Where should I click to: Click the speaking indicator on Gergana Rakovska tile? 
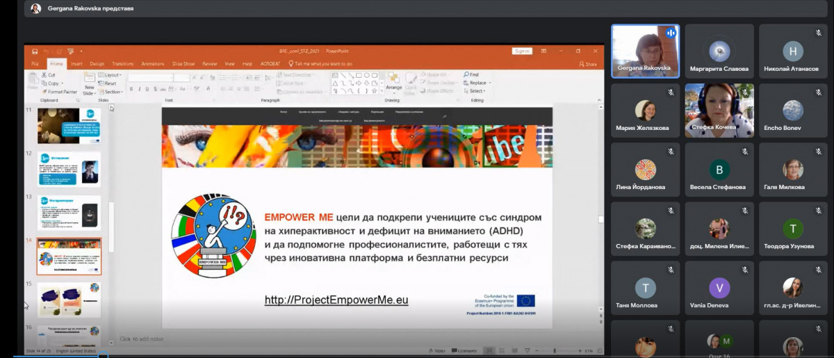[x=671, y=33]
